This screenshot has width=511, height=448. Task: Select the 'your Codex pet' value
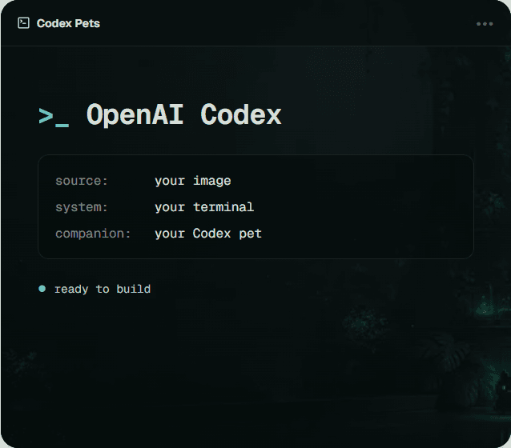(208, 234)
